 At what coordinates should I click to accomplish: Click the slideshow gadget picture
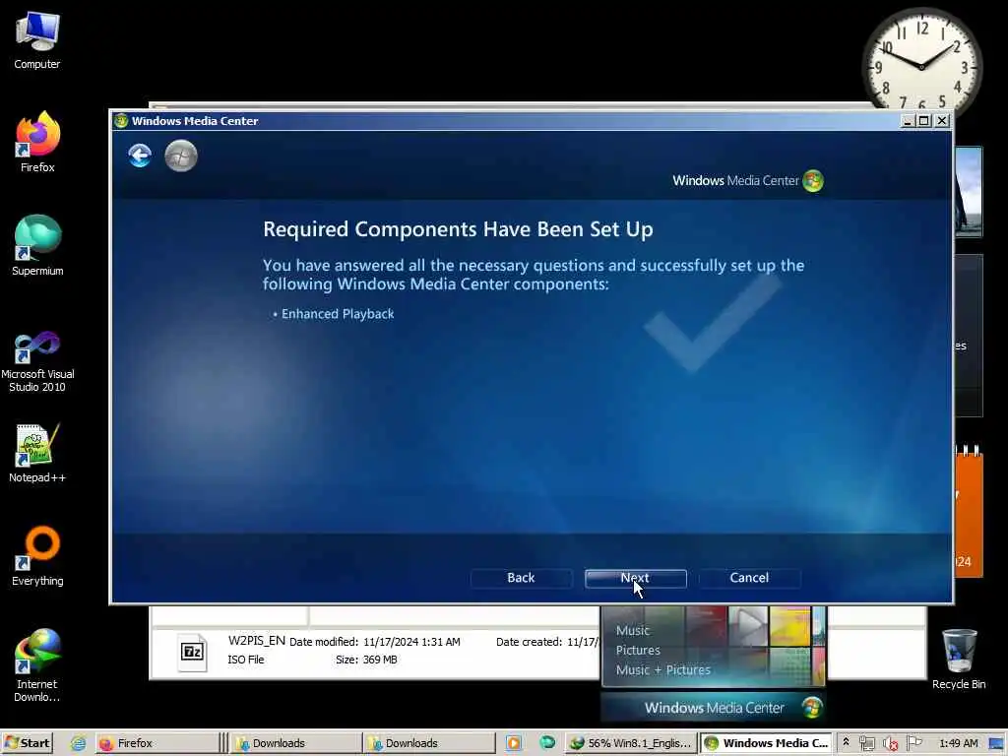pyautogui.click(x=969, y=192)
